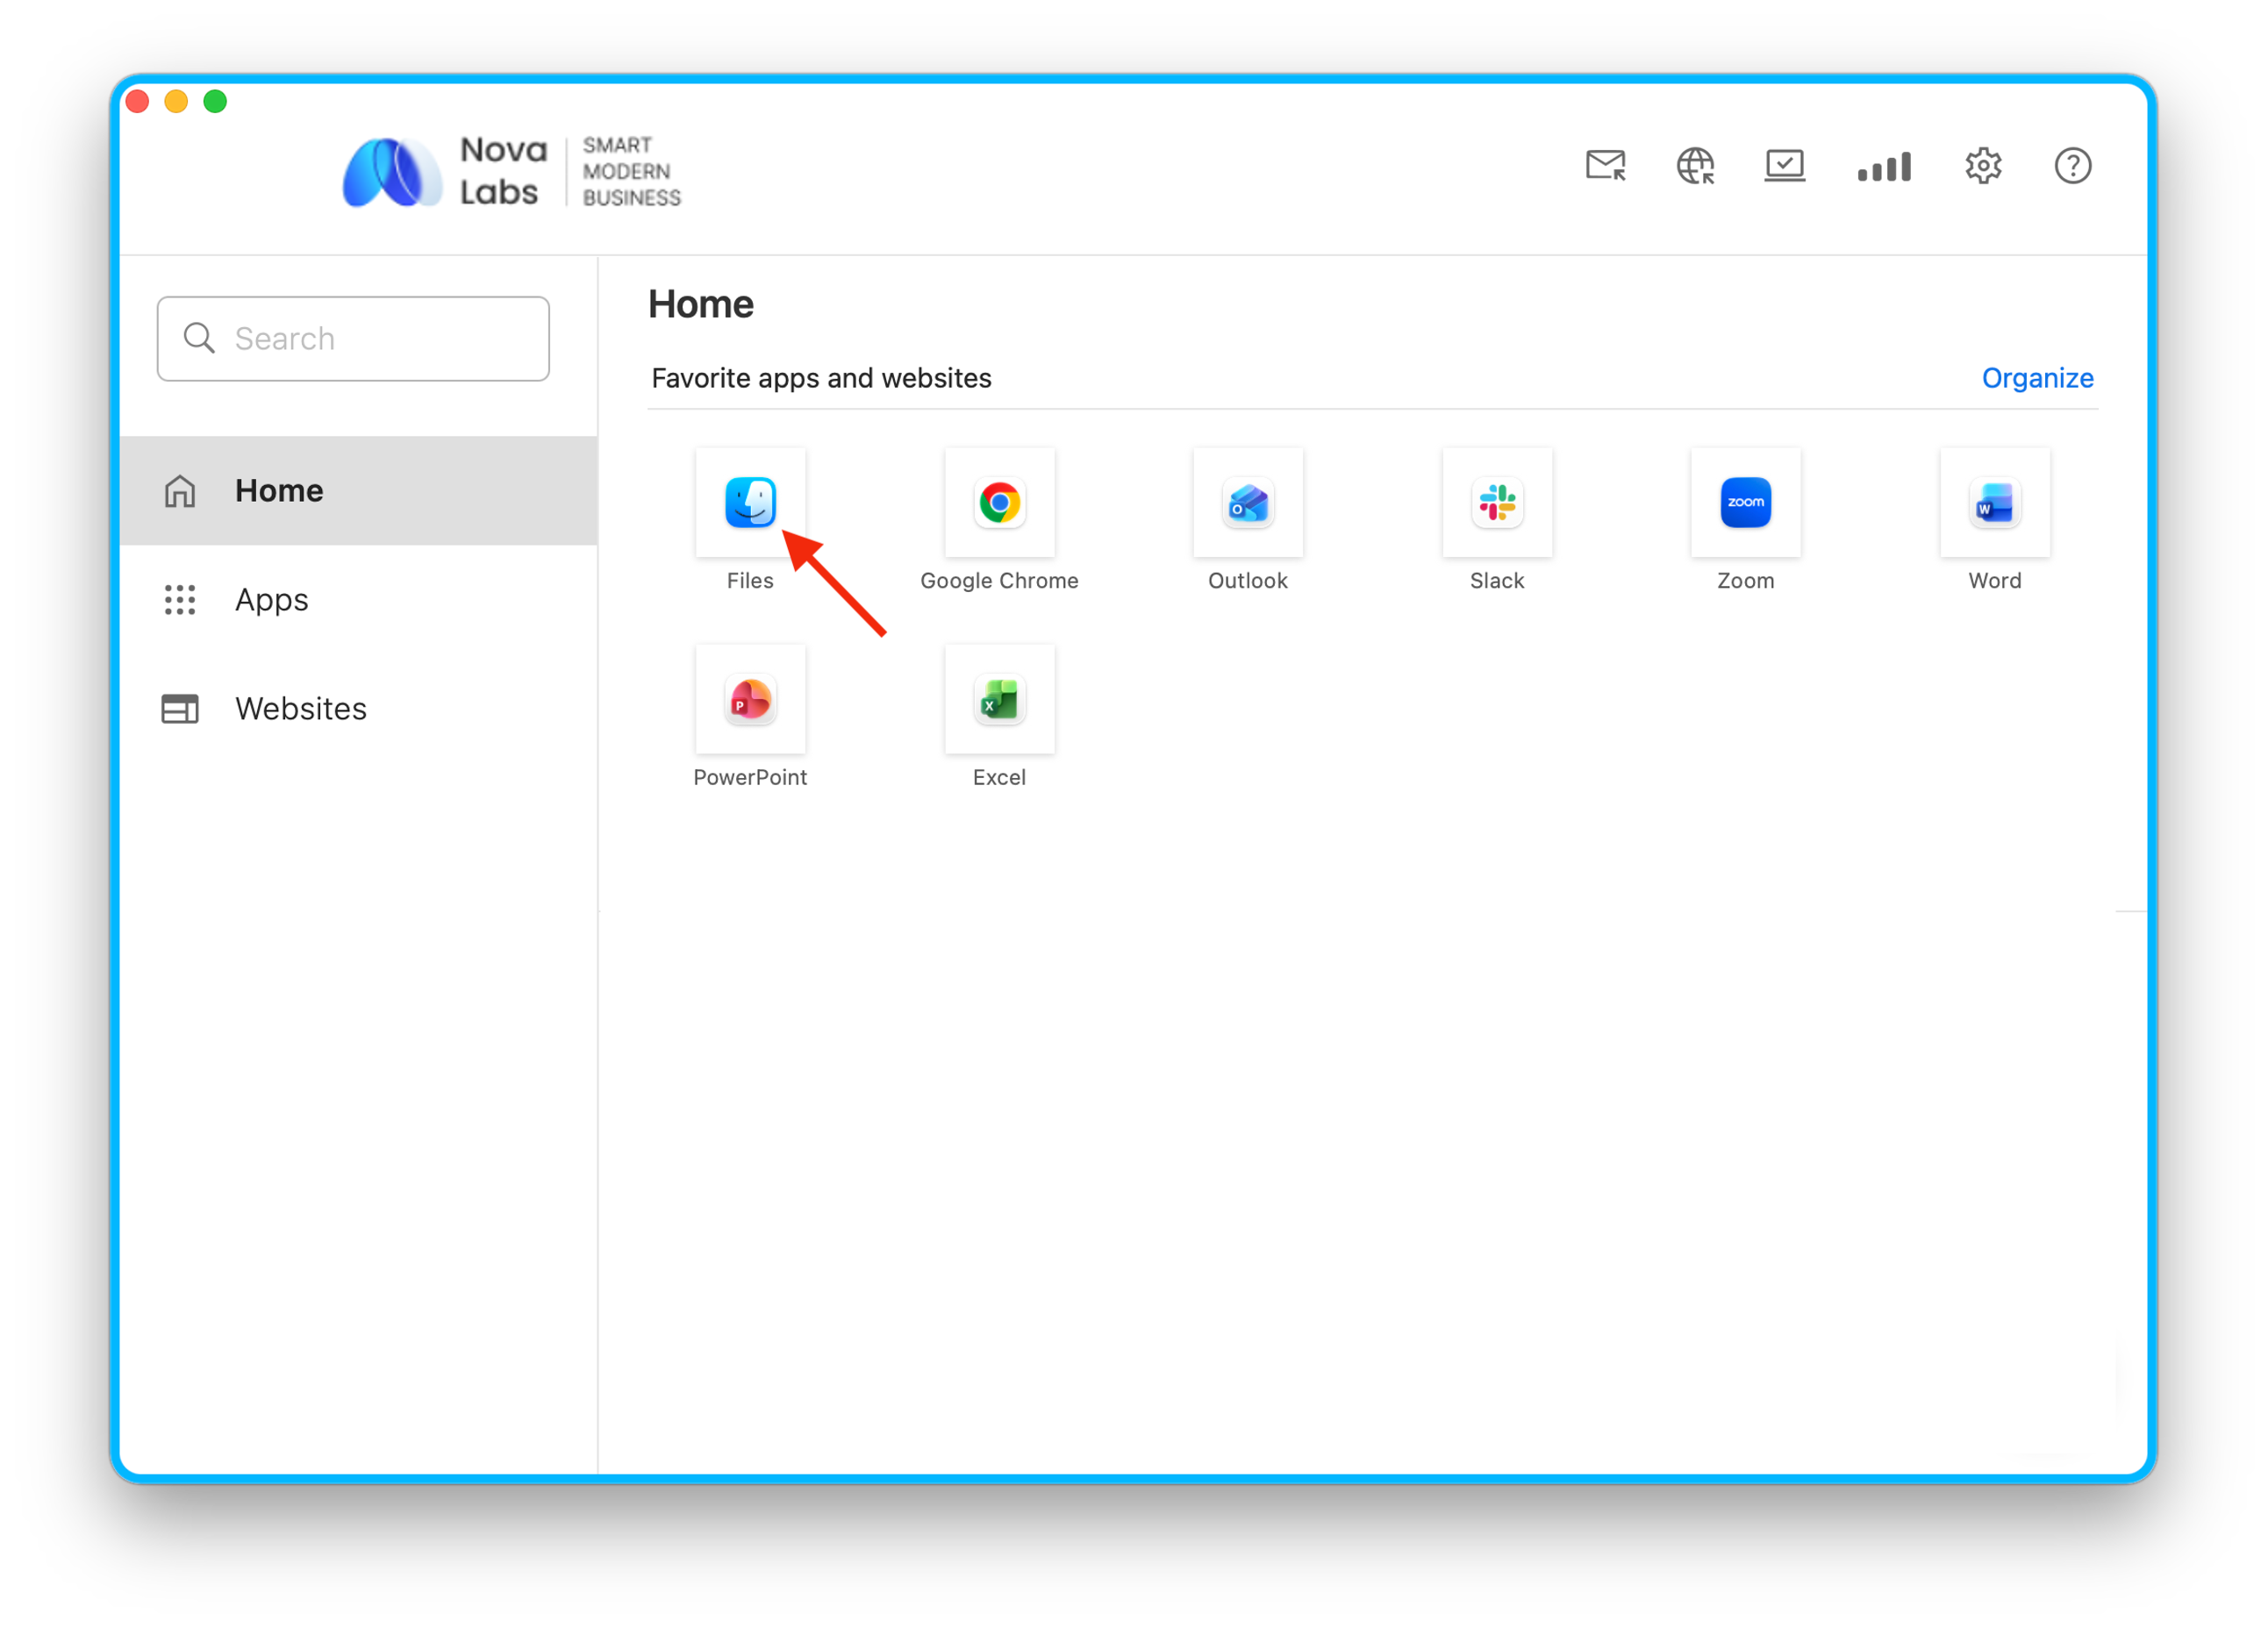Screen dimensions: 2268x1628
Task: Launch Google Chrome from favorites
Action: (x=999, y=502)
